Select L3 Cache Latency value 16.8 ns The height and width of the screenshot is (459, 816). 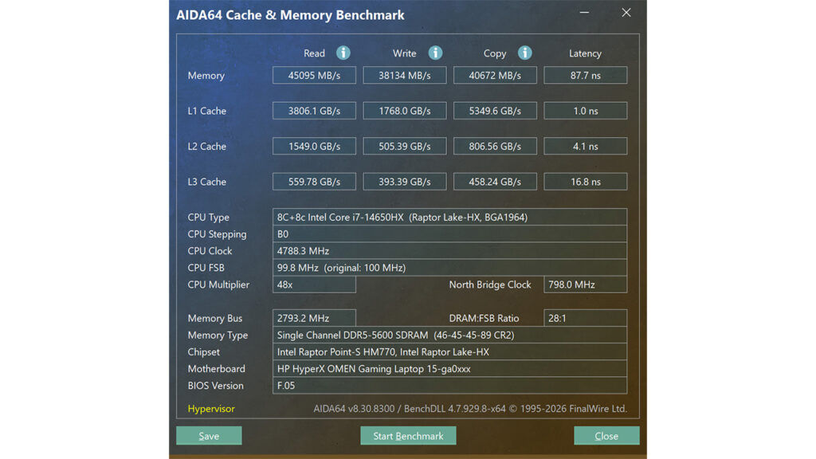click(586, 181)
